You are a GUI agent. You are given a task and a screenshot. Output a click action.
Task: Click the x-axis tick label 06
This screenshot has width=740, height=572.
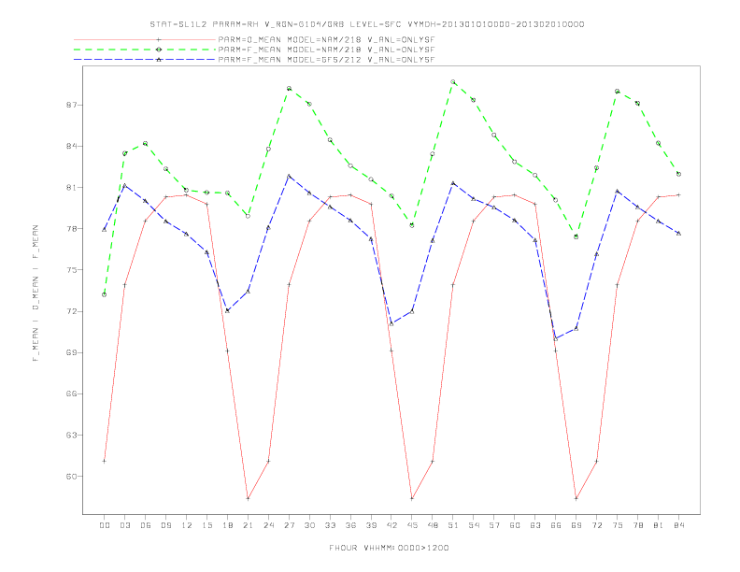click(146, 525)
